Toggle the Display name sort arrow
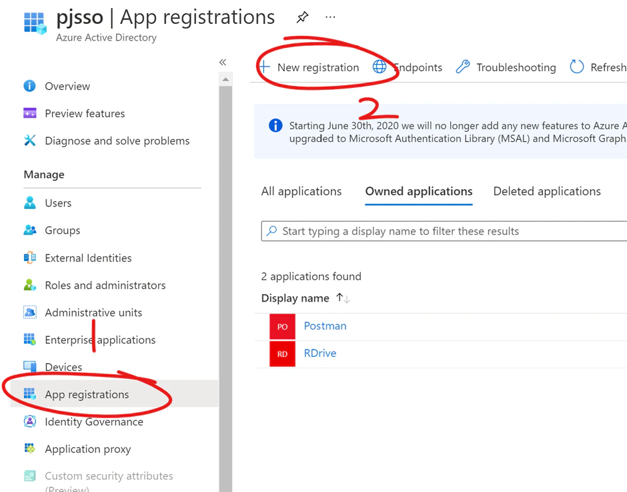The height and width of the screenshot is (492, 627). [342, 298]
